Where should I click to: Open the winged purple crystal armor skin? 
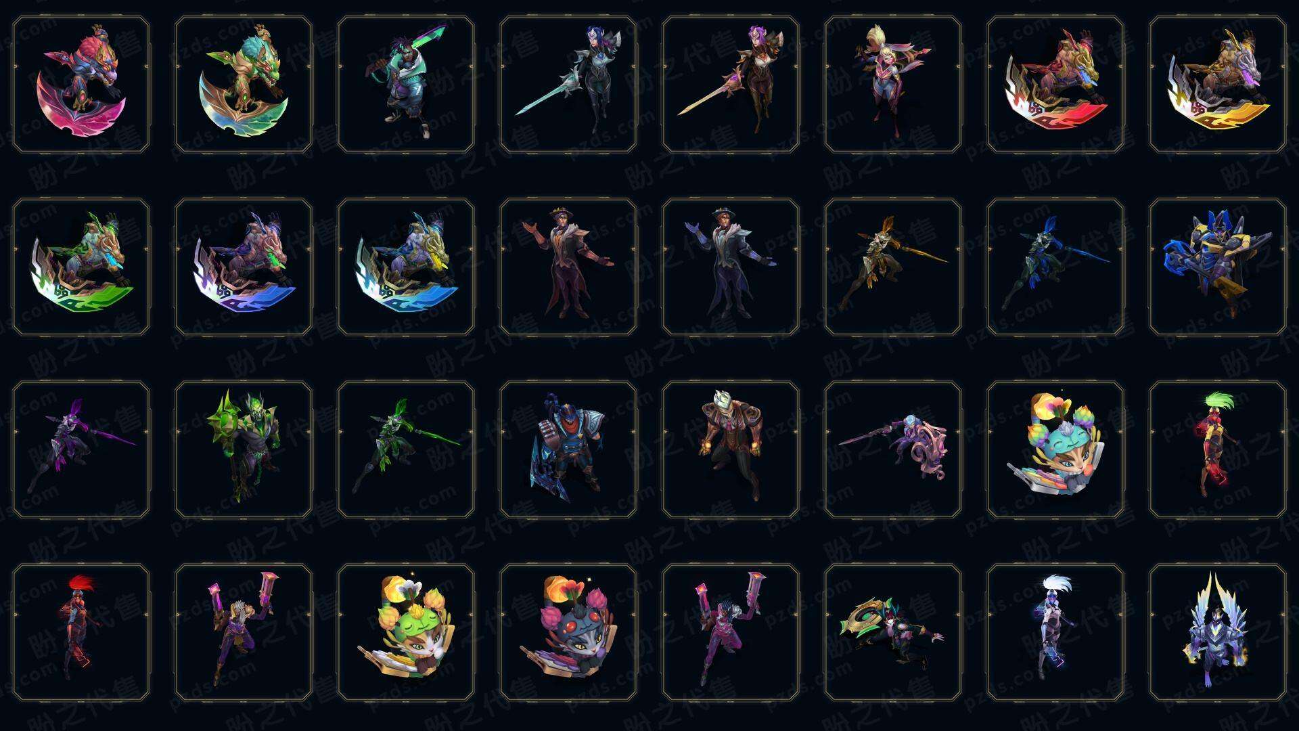(x=1218, y=632)
